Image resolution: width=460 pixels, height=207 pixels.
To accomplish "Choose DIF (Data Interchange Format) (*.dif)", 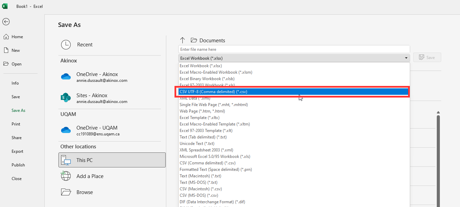I will pyautogui.click(x=294, y=202).
